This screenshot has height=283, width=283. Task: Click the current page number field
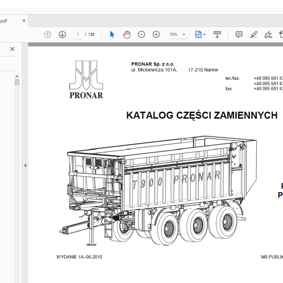78,34
